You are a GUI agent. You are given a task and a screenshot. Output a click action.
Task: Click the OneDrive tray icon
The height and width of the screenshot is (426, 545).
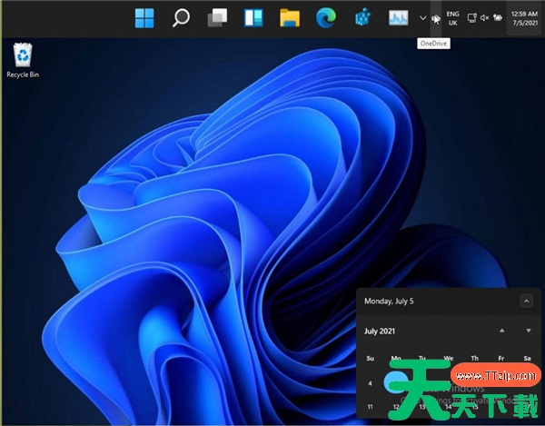[x=437, y=18]
